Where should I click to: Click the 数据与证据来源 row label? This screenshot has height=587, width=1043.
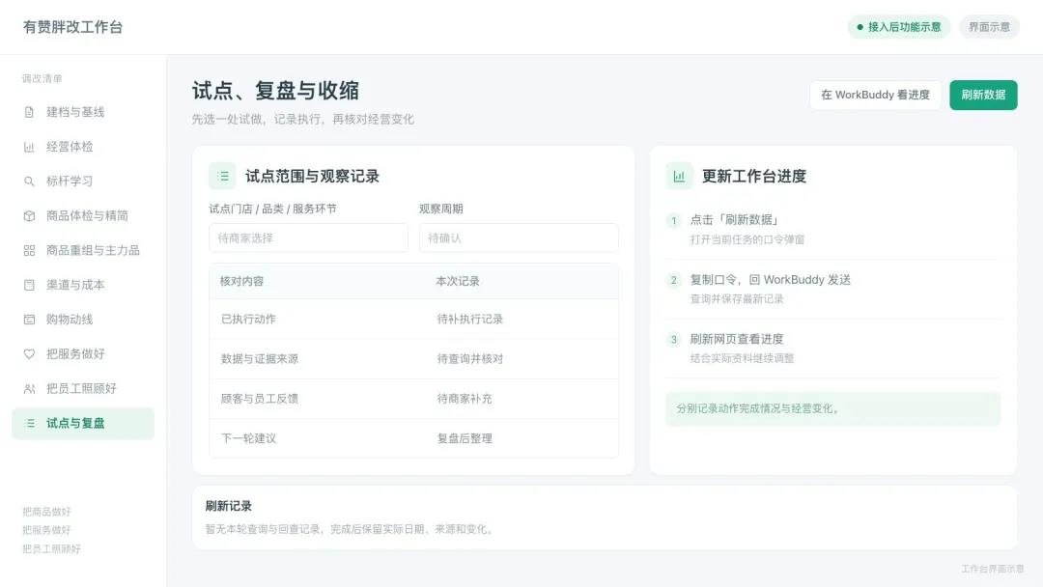point(260,359)
